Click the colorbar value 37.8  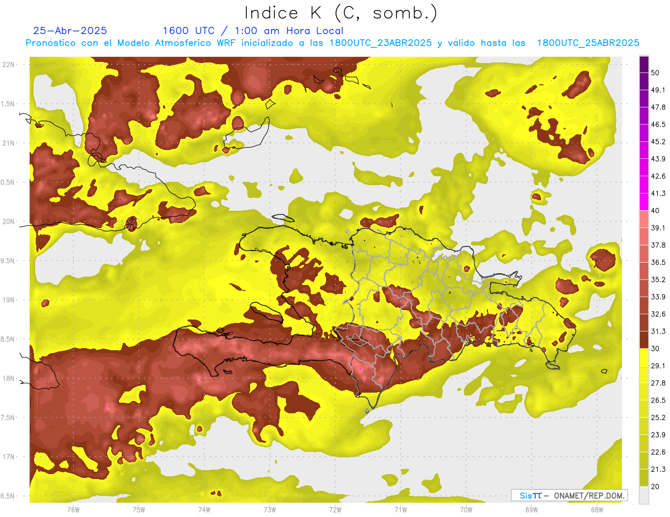click(658, 245)
